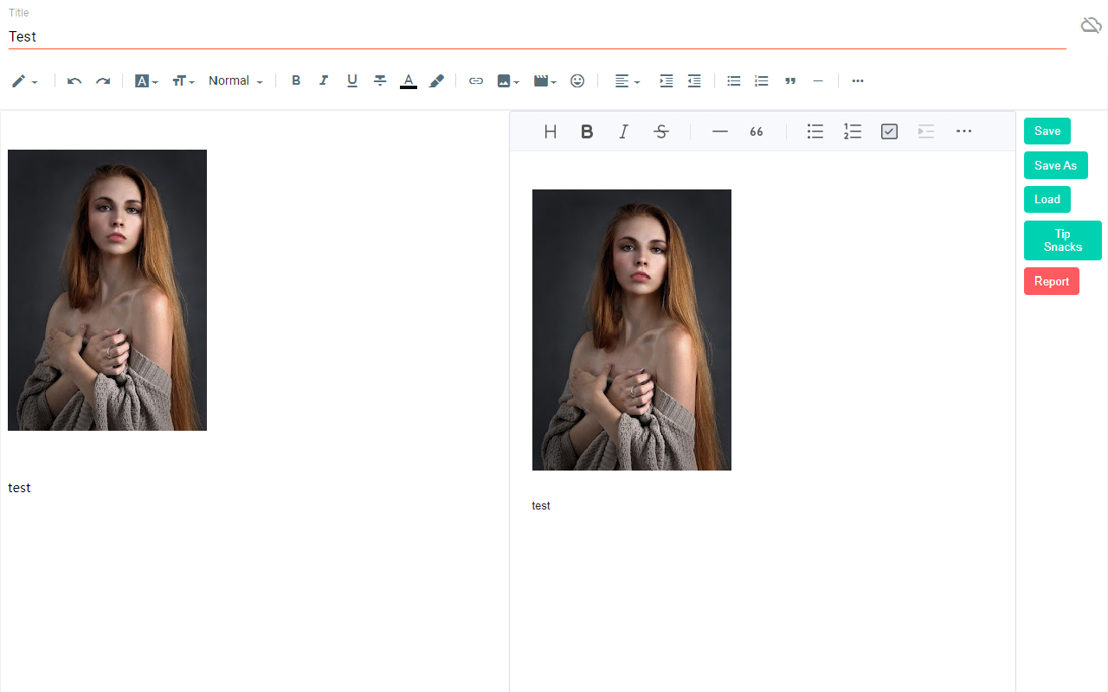Click the undo arrow icon
1108x692 pixels.
pos(74,81)
